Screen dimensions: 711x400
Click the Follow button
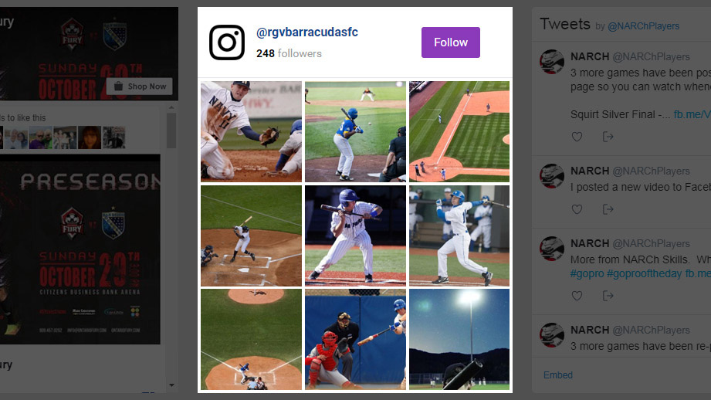(x=450, y=42)
